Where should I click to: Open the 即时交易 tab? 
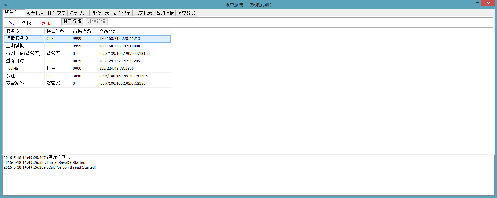tap(57, 13)
